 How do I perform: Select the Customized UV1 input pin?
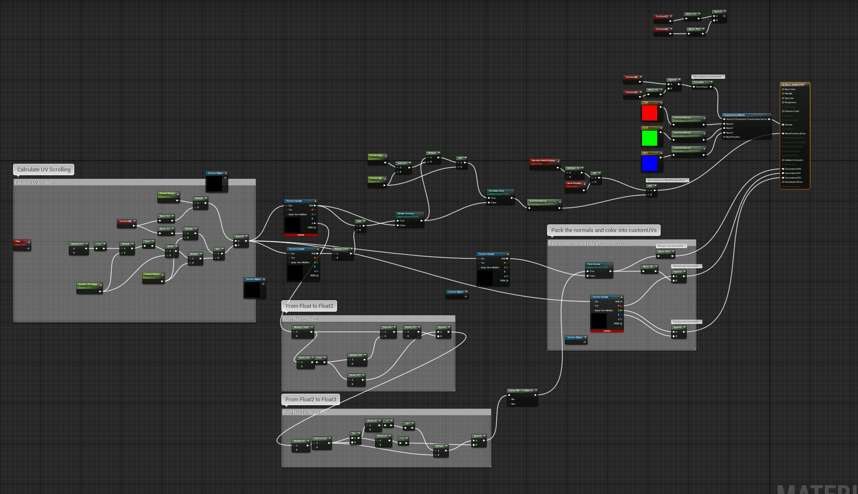coord(783,173)
